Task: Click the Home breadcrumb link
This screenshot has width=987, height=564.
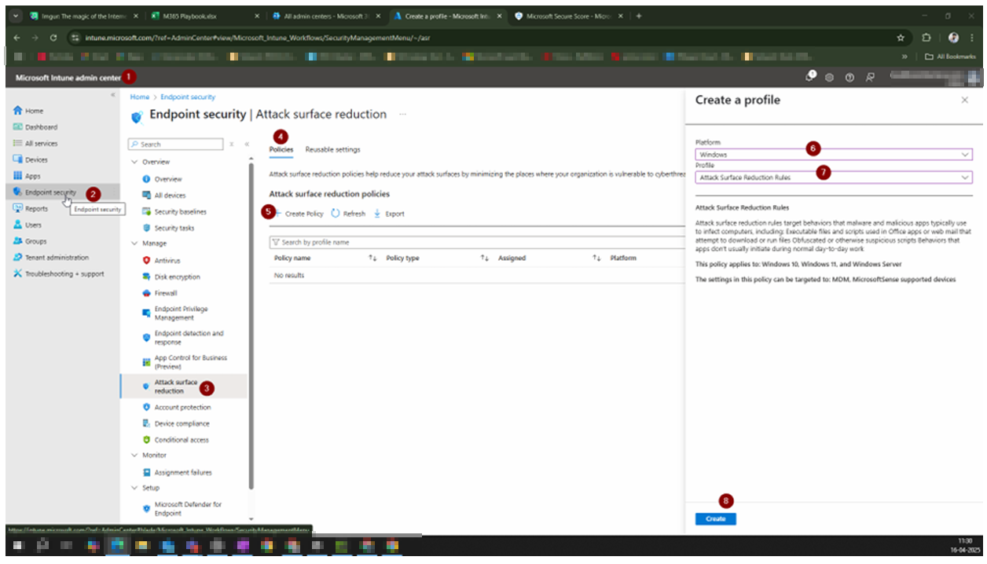Action: coord(139,97)
